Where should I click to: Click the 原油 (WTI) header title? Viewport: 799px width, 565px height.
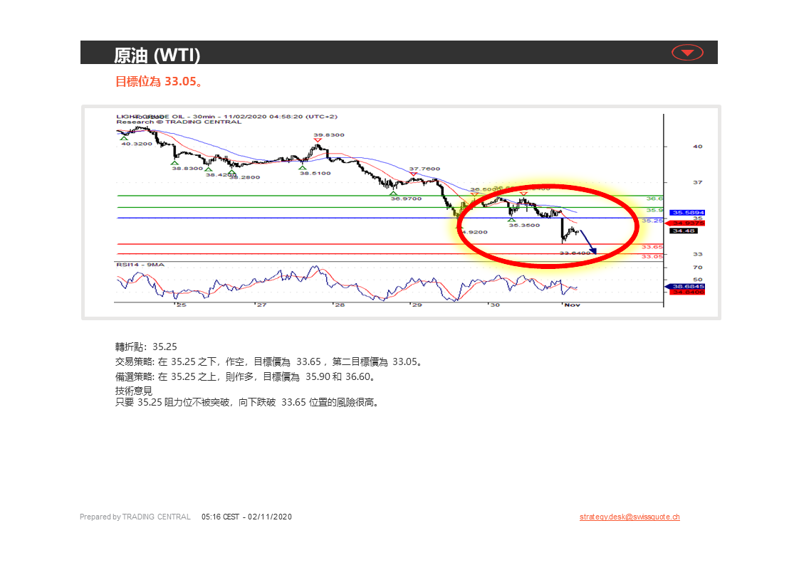[157, 55]
